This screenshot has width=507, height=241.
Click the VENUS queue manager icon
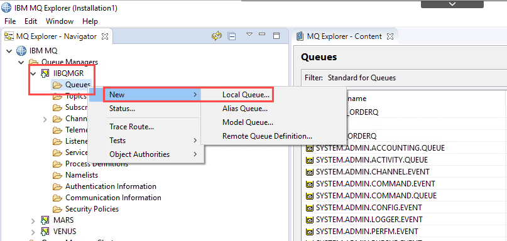click(45, 232)
